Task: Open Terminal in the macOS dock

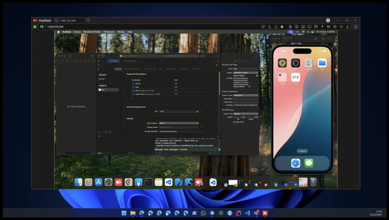Action: point(149,182)
